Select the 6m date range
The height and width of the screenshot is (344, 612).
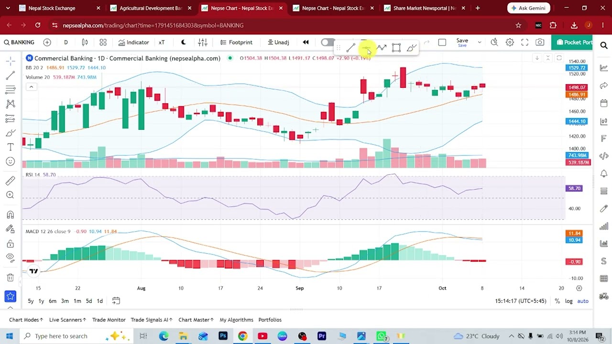(53, 301)
